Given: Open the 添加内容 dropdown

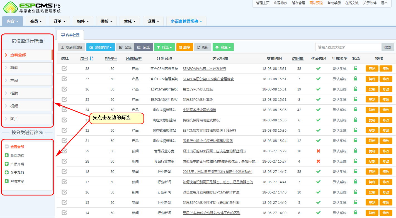Looking at the screenshot, I should 100,47.
